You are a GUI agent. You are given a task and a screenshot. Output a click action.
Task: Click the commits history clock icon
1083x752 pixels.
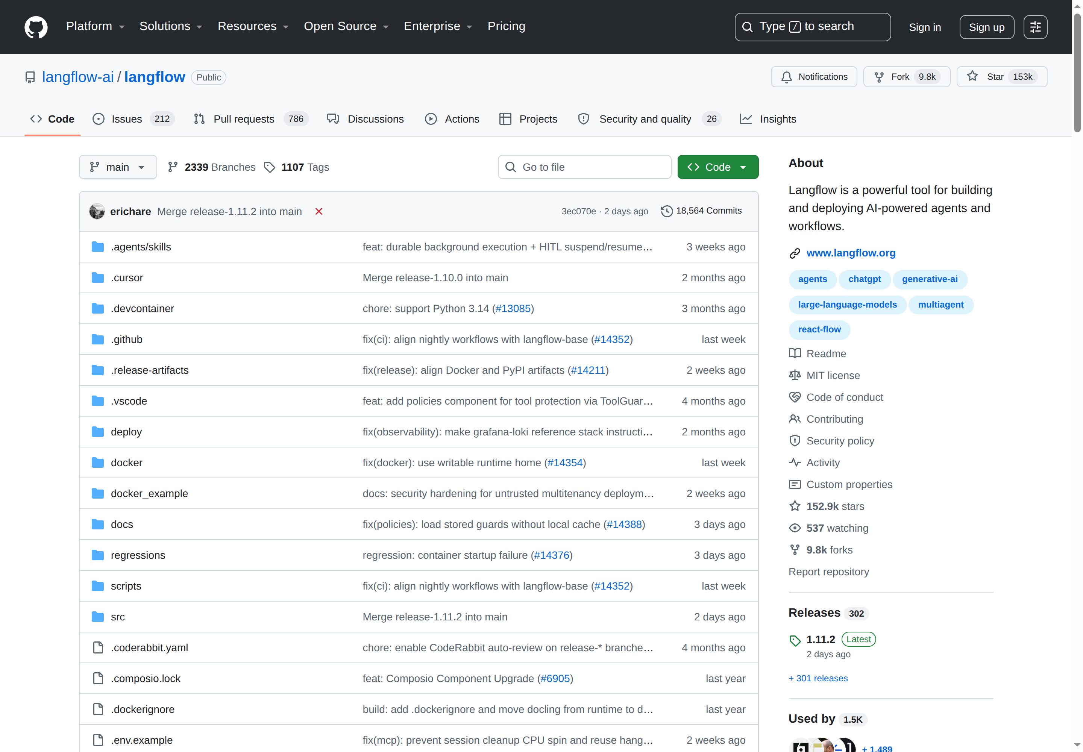coord(666,211)
